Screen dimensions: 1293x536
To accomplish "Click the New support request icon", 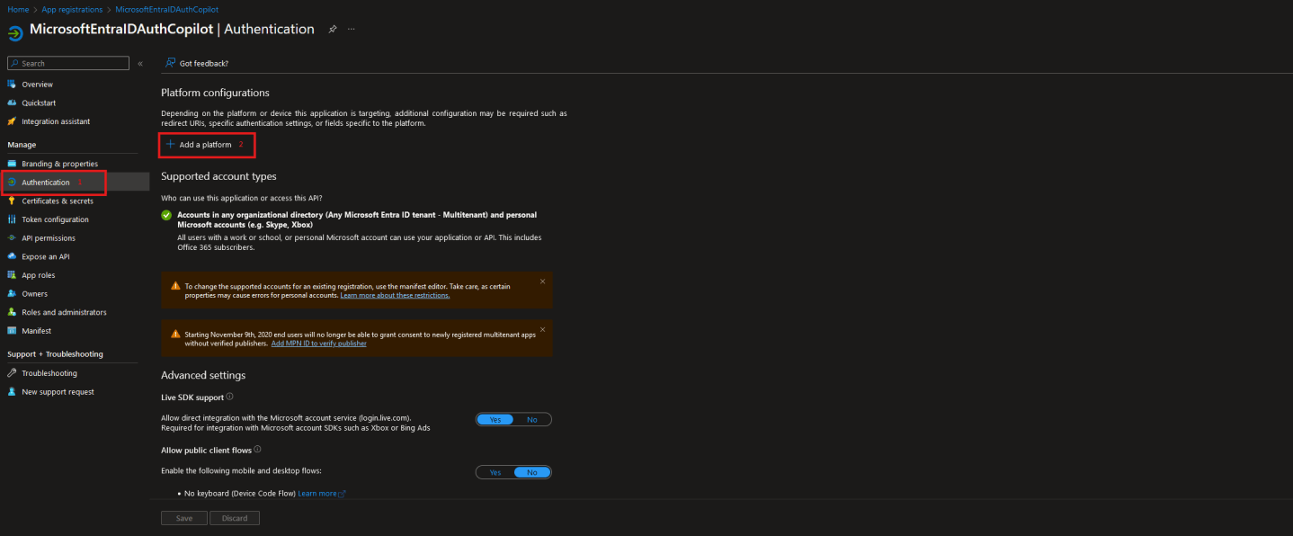I will pyautogui.click(x=12, y=392).
